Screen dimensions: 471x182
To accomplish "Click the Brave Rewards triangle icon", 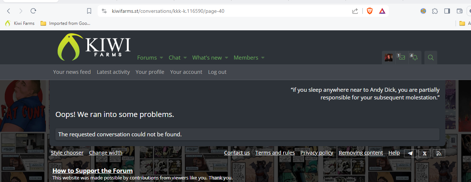I will (382, 11).
